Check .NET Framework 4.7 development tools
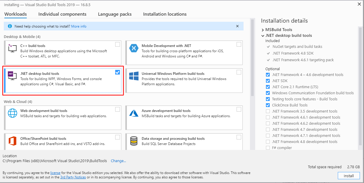The width and height of the screenshot is (364, 183). 268,130
